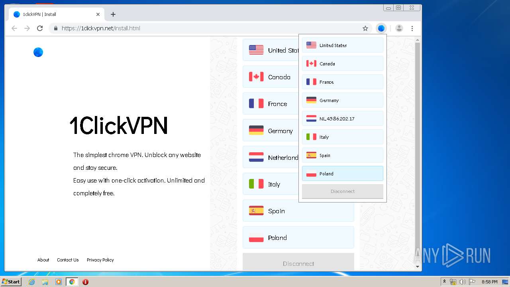Click the Spain flag icon on page

pyautogui.click(x=256, y=210)
